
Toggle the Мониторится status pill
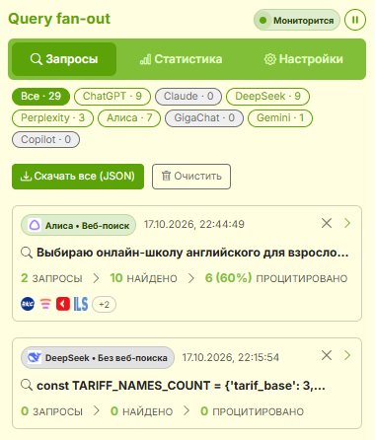tap(296, 20)
